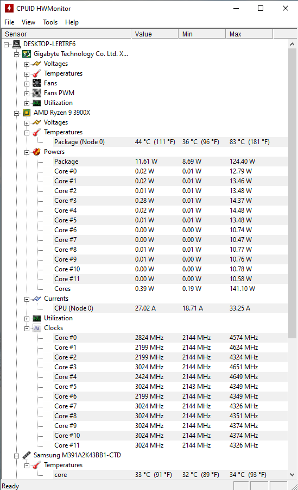This screenshot has width=298, height=490.
Task: Click the motherboard Temperatures thermometer icon
Action: point(37,73)
